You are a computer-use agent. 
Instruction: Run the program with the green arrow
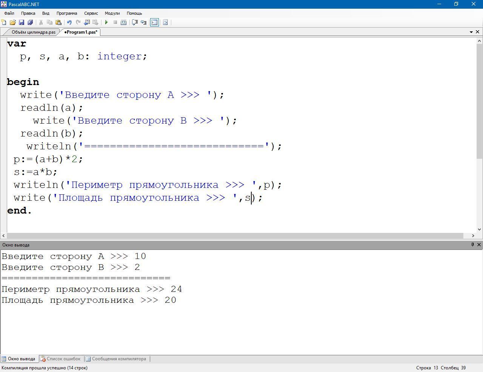tap(106, 22)
